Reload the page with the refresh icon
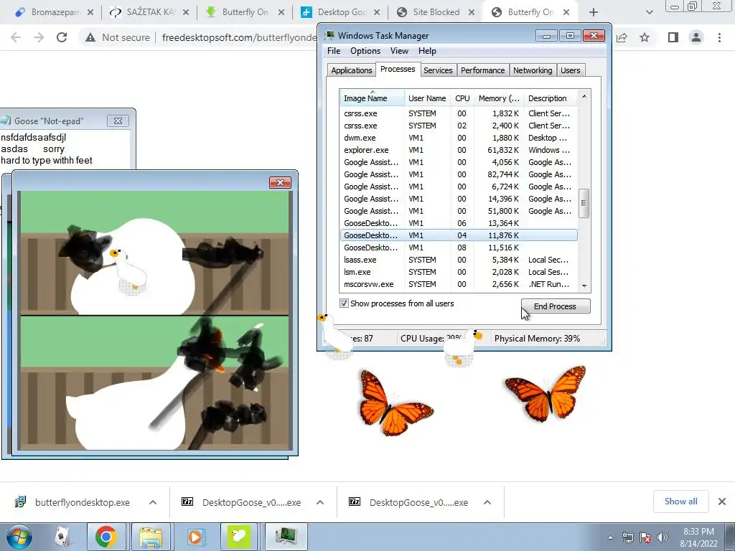This screenshot has height=551, width=735. click(x=62, y=37)
